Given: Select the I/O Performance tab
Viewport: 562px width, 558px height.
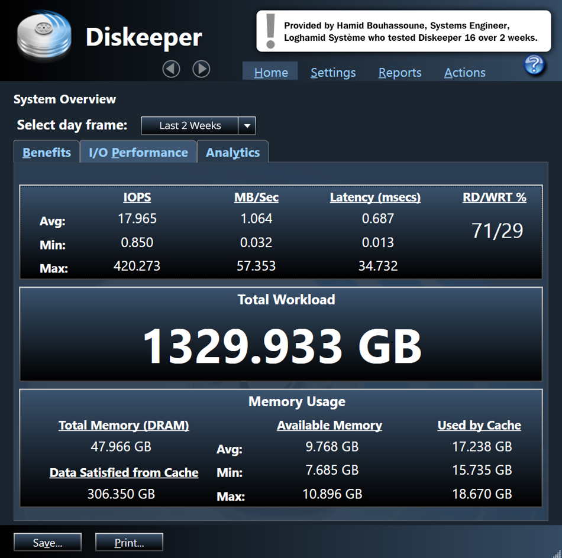Looking at the screenshot, I should point(138,153).
